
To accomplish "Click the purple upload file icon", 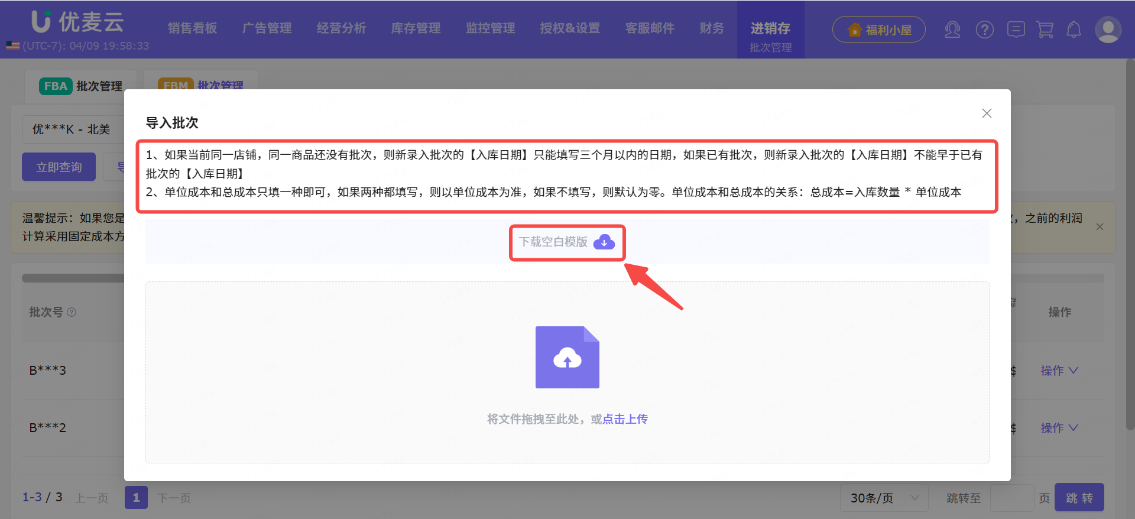I will (x=567, y=357).
